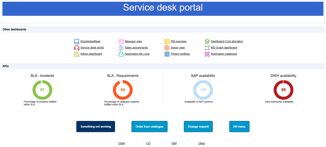The image size is (326, 147).
Task: Open the Application catalogue link
Action: (224, 54)
